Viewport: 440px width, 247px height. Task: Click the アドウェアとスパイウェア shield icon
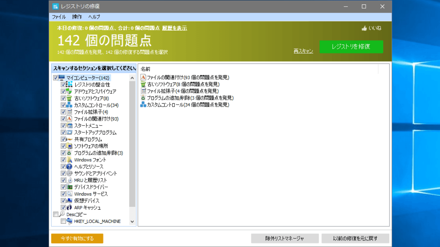pos(69,91)
